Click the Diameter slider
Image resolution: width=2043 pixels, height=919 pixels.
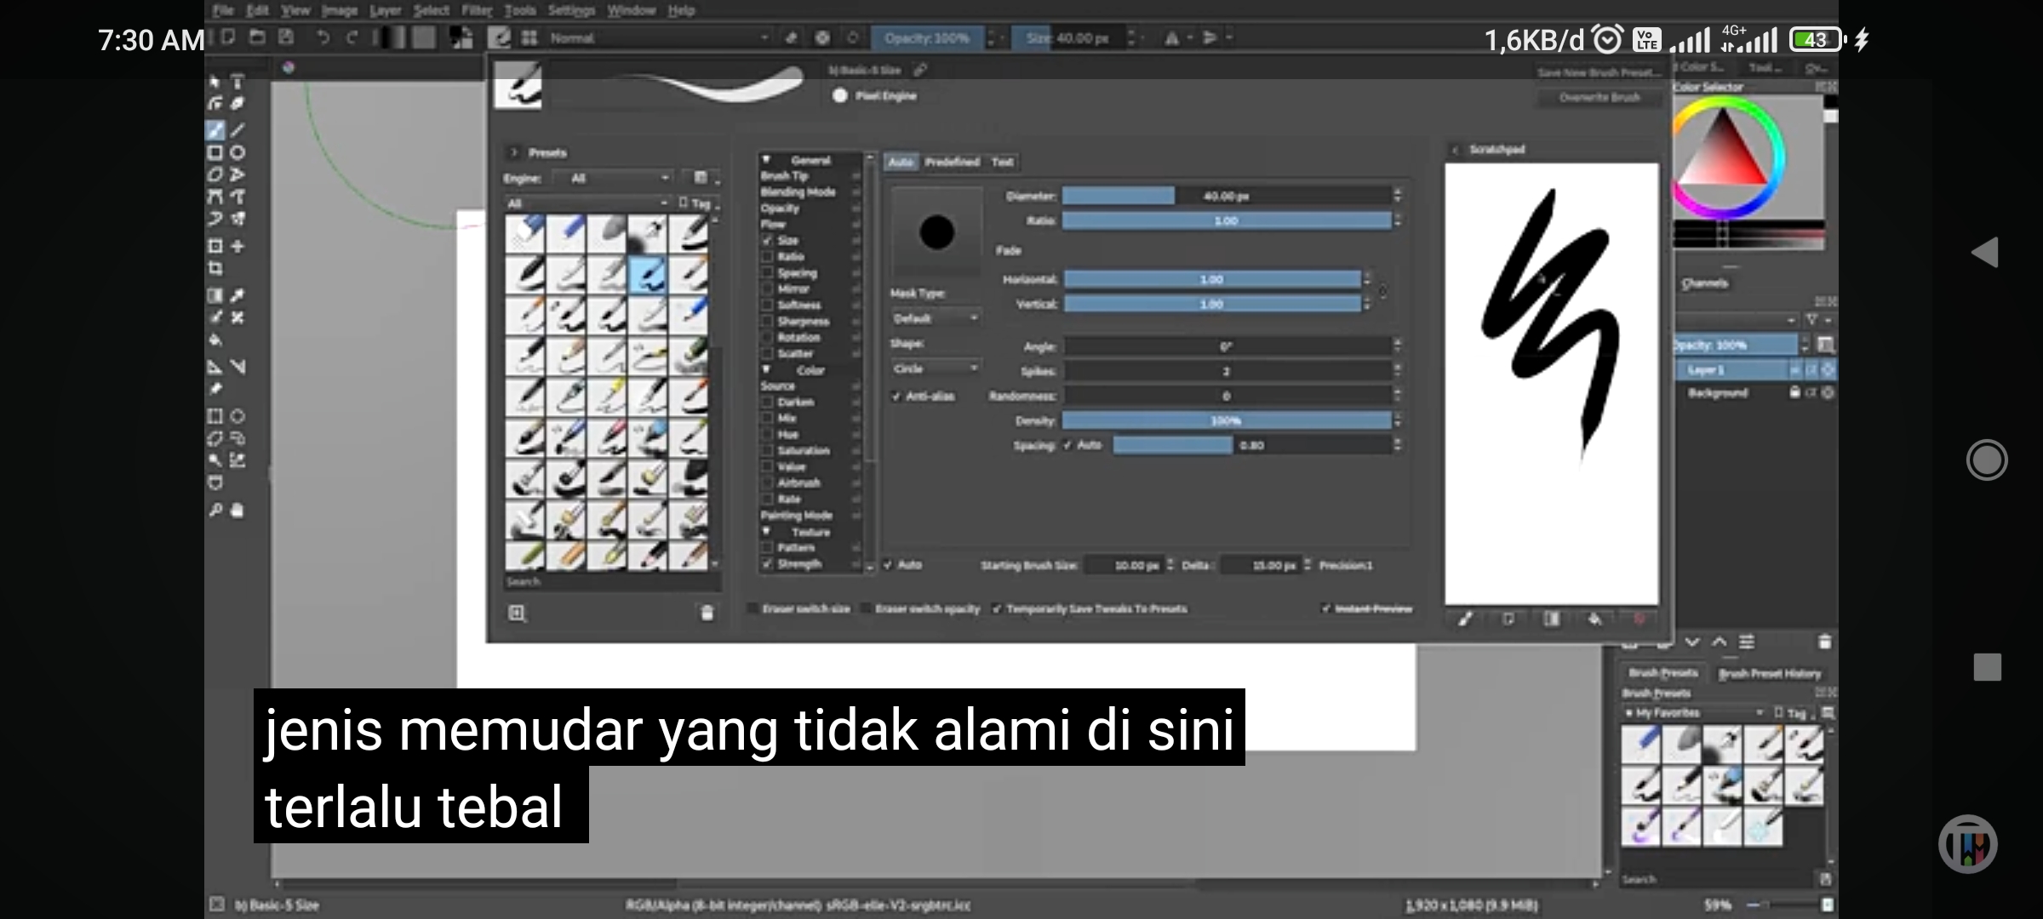point(1226,197)
